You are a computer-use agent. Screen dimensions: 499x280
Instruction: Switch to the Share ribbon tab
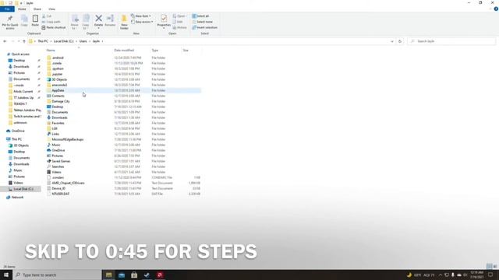37,9
